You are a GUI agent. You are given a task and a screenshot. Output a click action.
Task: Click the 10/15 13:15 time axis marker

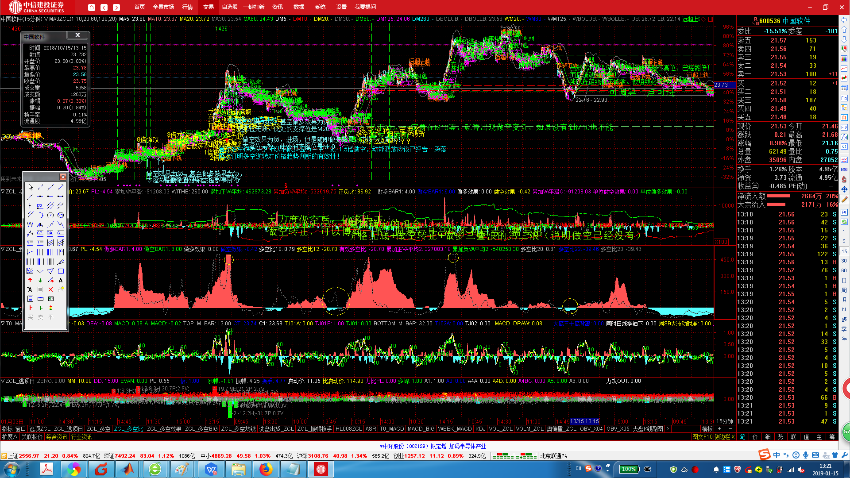(584, 421)
